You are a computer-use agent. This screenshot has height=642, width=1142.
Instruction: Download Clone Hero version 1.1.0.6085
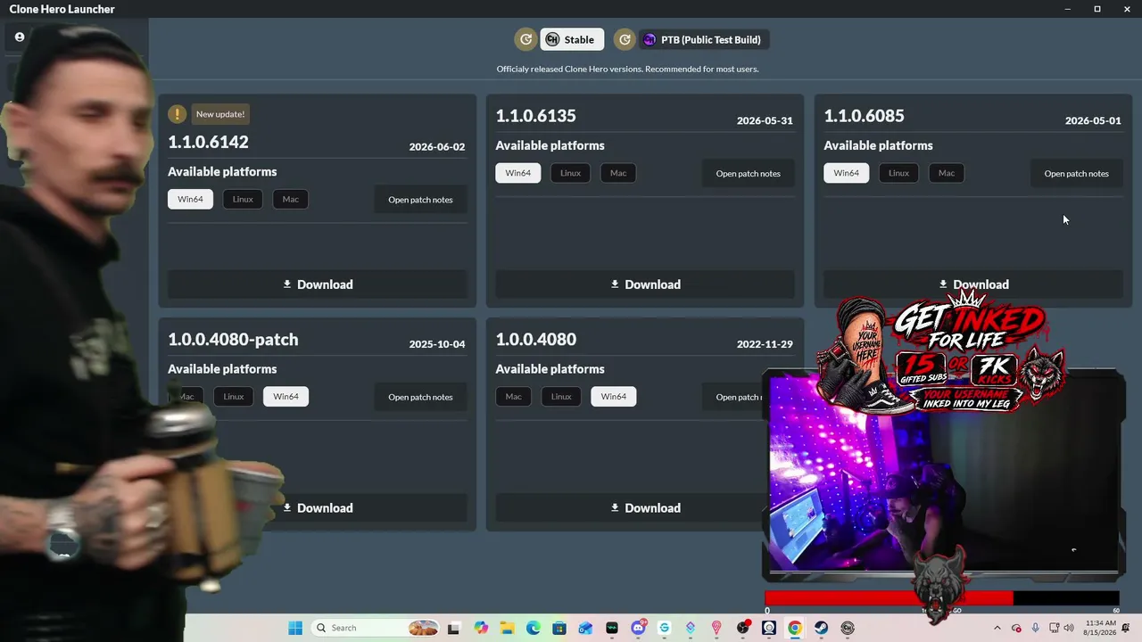(973, 284)
